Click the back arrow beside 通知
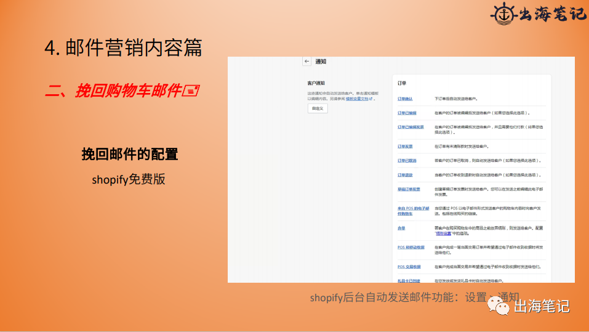 (x=307, y=61)
